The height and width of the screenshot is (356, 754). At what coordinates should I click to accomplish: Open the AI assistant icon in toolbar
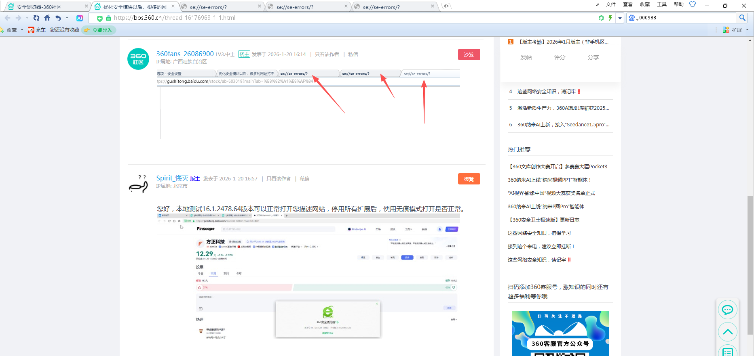coord(80,18)
